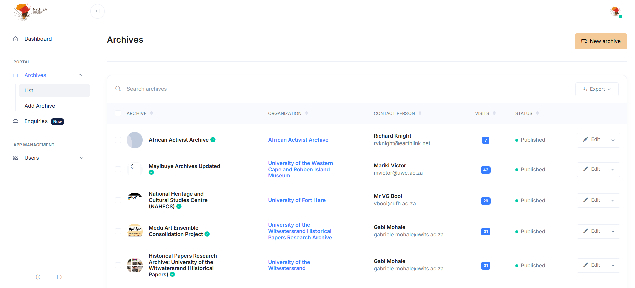This screenshot has height=288, width=635.
Task: Click the verified badge under Mayibuye Archives Updated
Action: tap(151, 172)
